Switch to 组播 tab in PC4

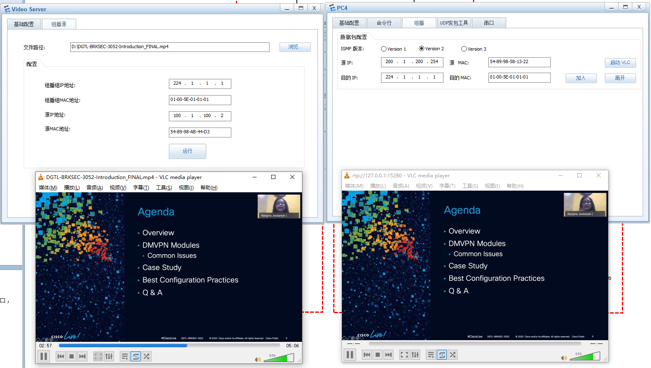[x=419, y=23]
